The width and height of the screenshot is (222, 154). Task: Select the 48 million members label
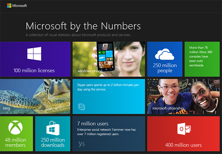pyautogui.click(x=15, y=143)
